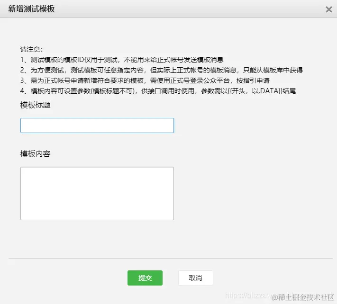The width and height of the screenshot is (337, 304).
Task: Focus the 模板标题 input field
Action: click(97, 125)
